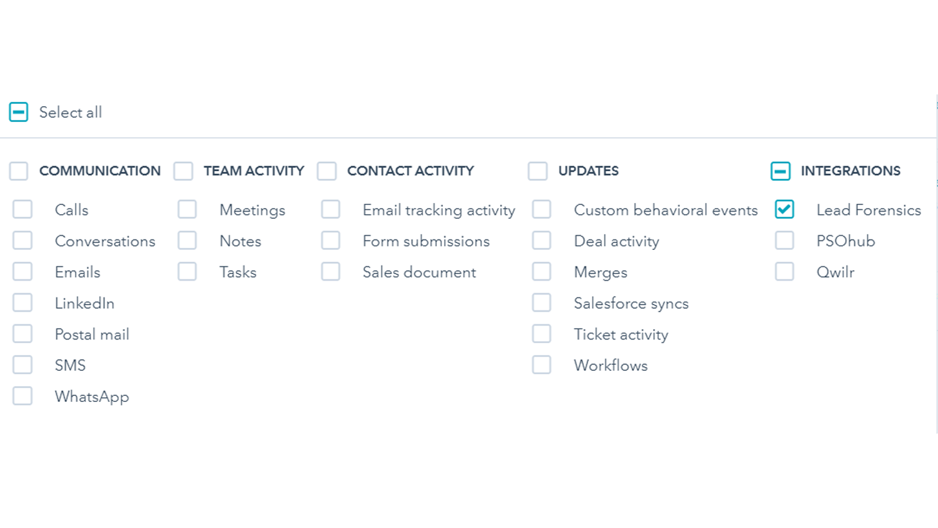Select the Emails filter checkbox
Screen dimensions: 938x528
(22, 271)
